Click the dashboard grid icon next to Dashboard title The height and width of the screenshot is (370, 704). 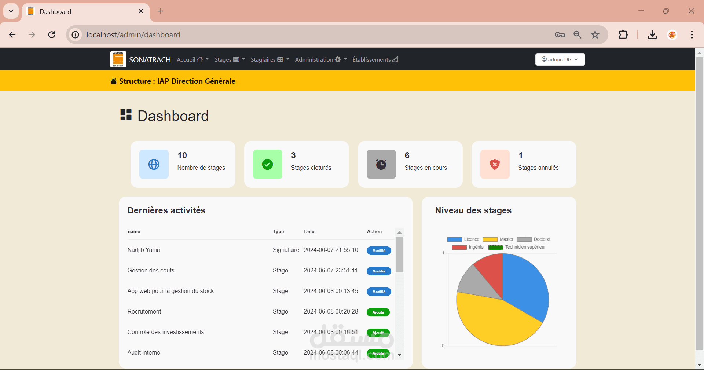126,115
